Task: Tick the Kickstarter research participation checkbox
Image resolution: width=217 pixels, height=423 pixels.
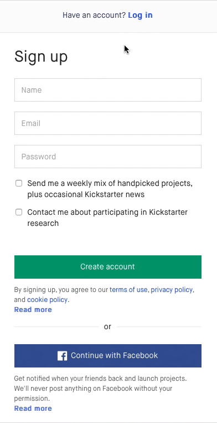Action: (x=19, y=212)
